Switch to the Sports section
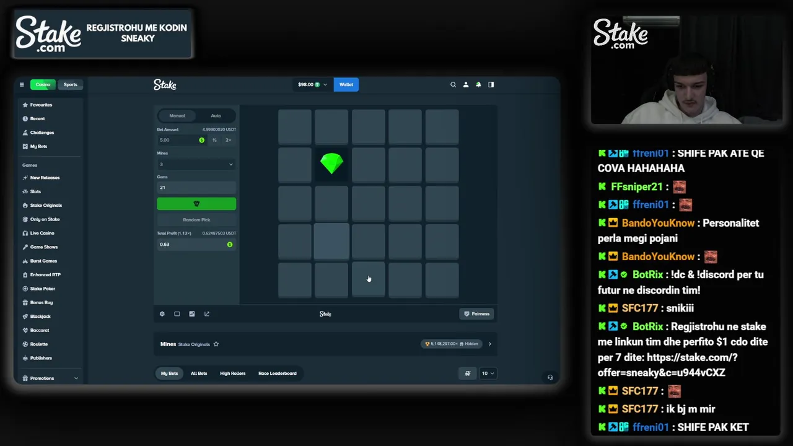This screenshot has width=793, height=446. (71, 85)
